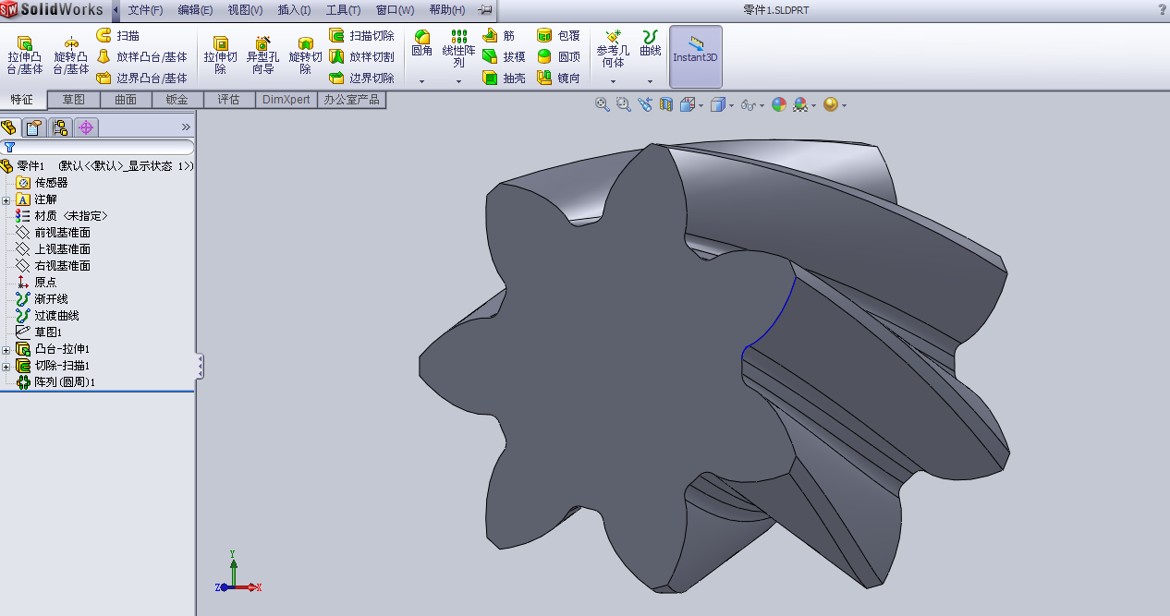Expand the 凸台-拉伸1 feature node

point(6,349)
